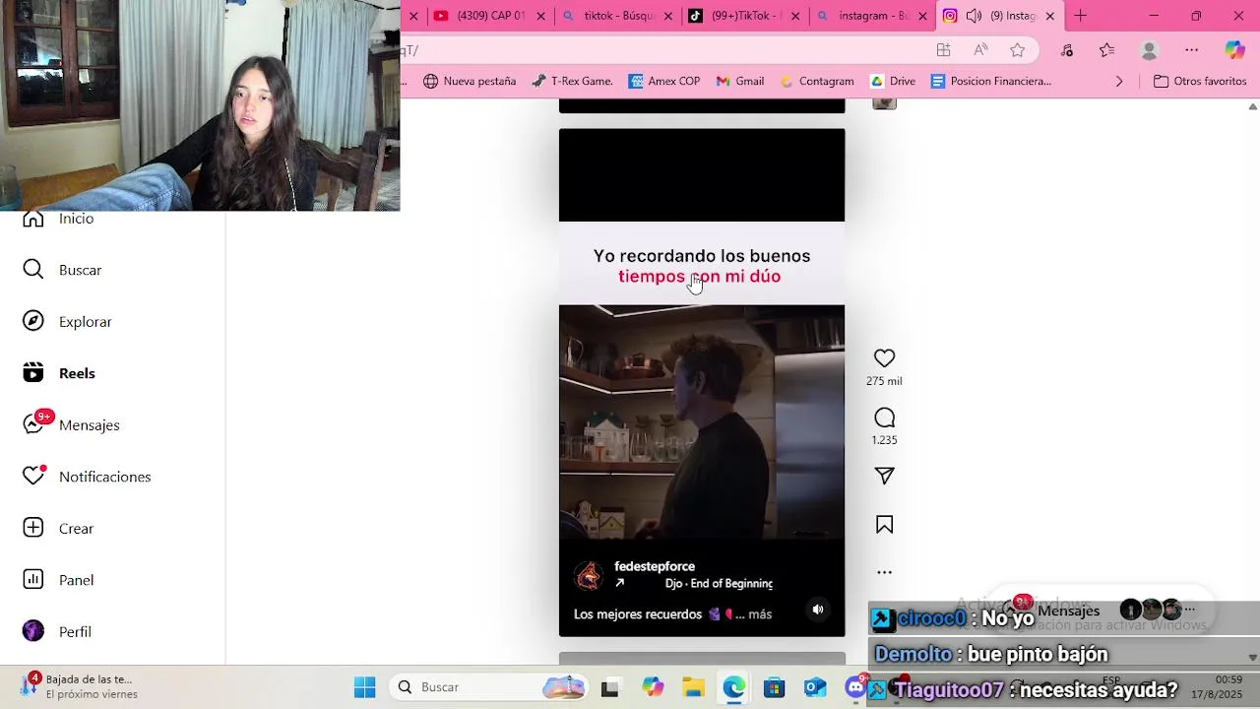This screenshot has height=709, width=1260.
Task: Close the active Instagram tab
Action: (x=1049, y=16)
